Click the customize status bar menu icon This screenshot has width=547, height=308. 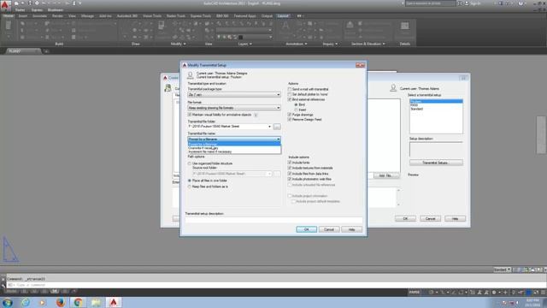tap(544, 293)
